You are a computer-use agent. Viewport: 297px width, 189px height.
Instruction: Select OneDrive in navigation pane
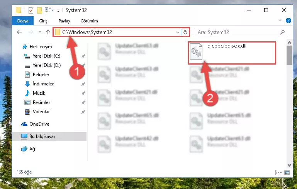39,124
